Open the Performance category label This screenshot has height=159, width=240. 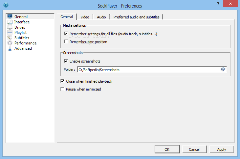pos(25,43)
